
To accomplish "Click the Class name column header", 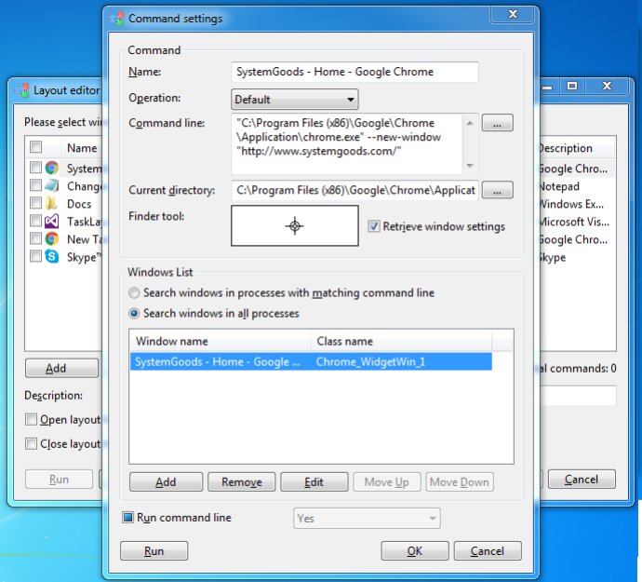I will coord(401,342).
